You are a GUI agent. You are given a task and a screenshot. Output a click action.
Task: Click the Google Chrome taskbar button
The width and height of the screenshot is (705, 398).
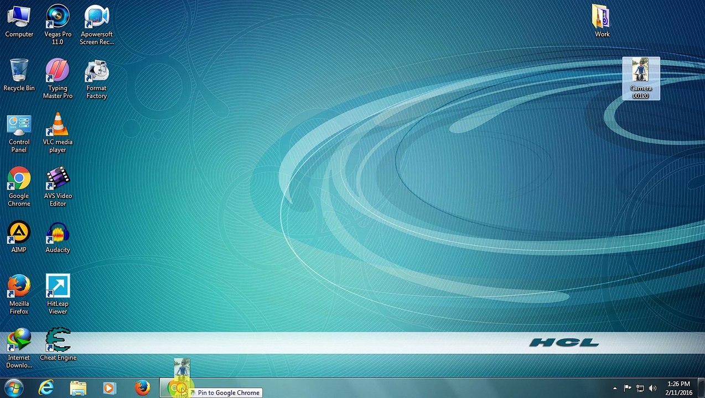(176, 388)
